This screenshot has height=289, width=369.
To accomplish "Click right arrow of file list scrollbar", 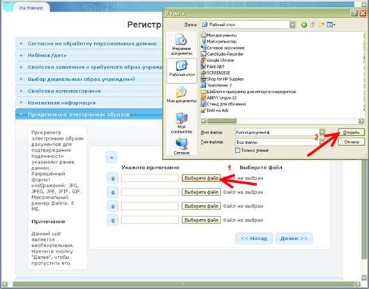I will (x=361, y=121).
